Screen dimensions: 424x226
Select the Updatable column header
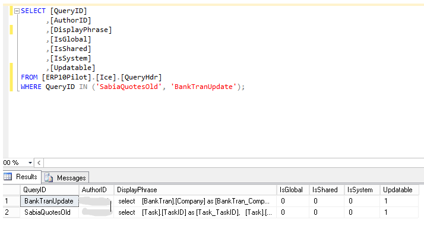pyautogui.click(x=400, y=190)
